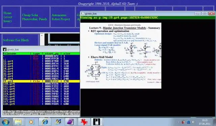Click the scroll-up arrow in the webpage frame
The height and width of the screenshot is (126, 216).
[42, 36]
